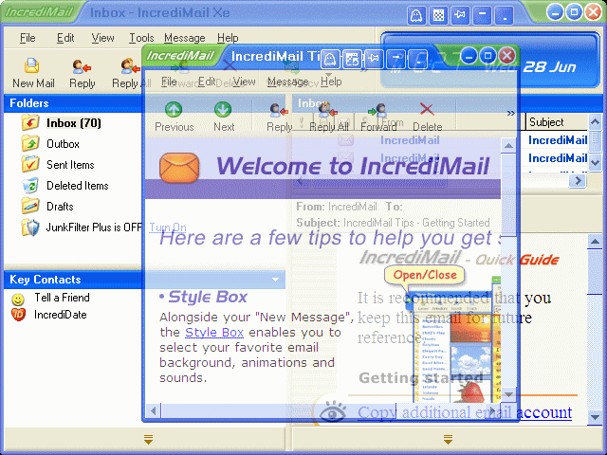The image size is (607, 455).
Task: Click the Reply icon in main toolbar
Action: point(82,66)
